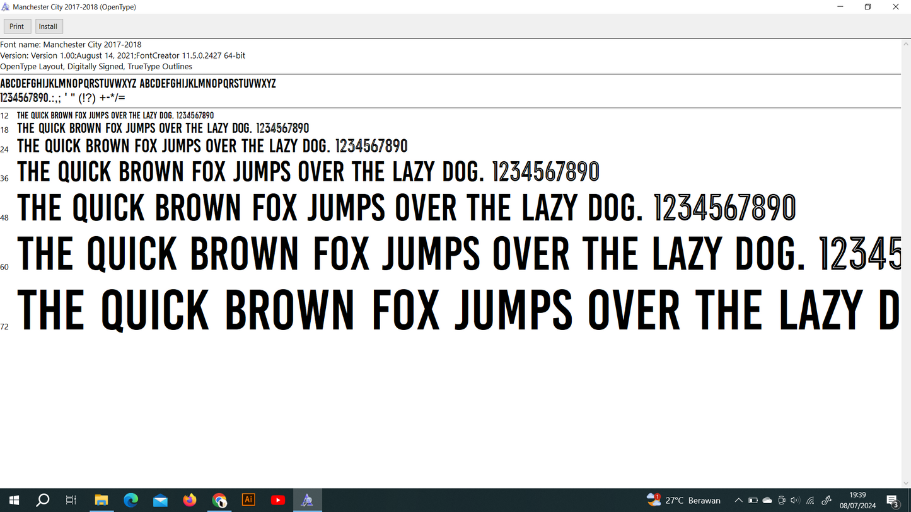Click the '1234567890.:,;' symbols sample line
Viewport: 911px width, 512px height.
click(x=62, y=98)
